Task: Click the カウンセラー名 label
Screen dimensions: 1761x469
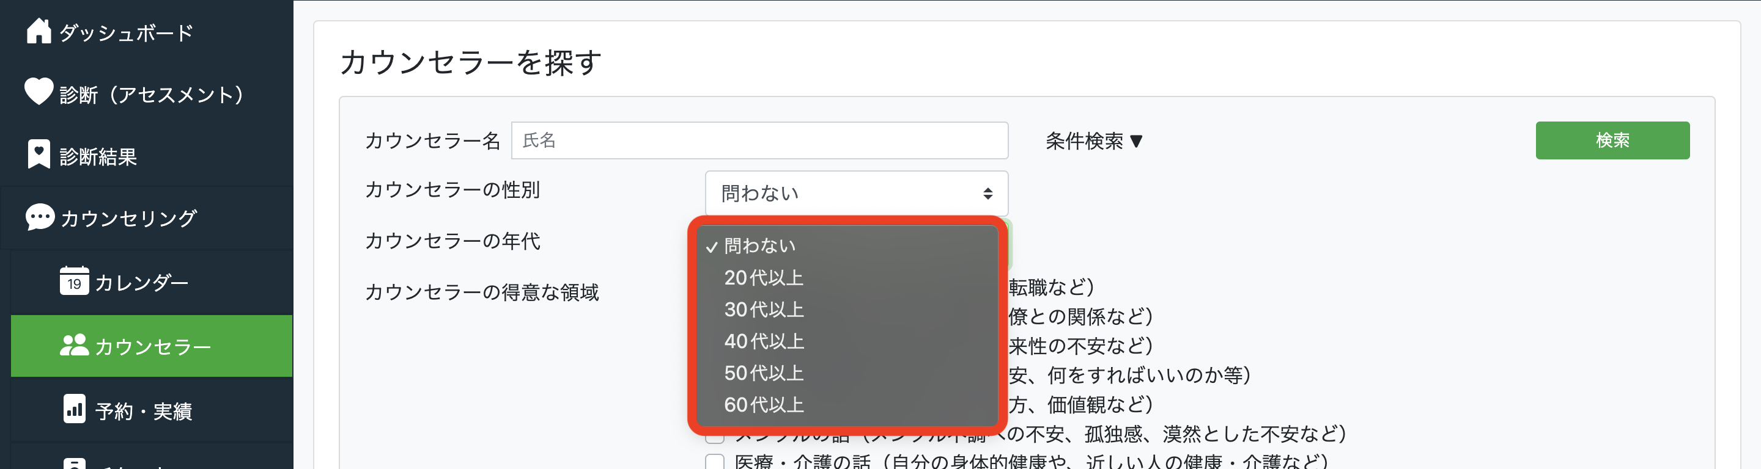Action: coord(433,140)
